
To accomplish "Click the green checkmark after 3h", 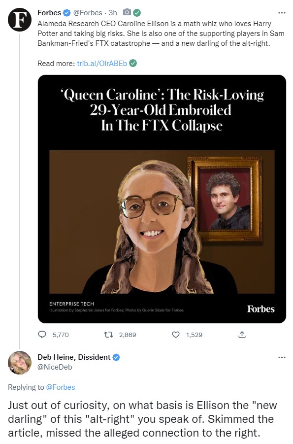I will (137, 13).
